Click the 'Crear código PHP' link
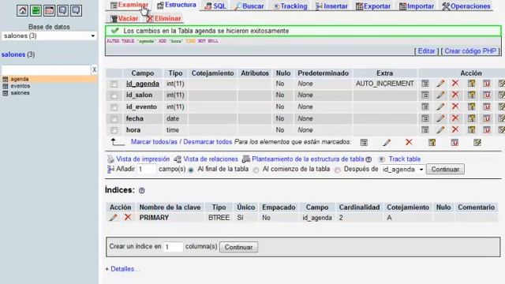505x284 pixels. coord(470,50)
